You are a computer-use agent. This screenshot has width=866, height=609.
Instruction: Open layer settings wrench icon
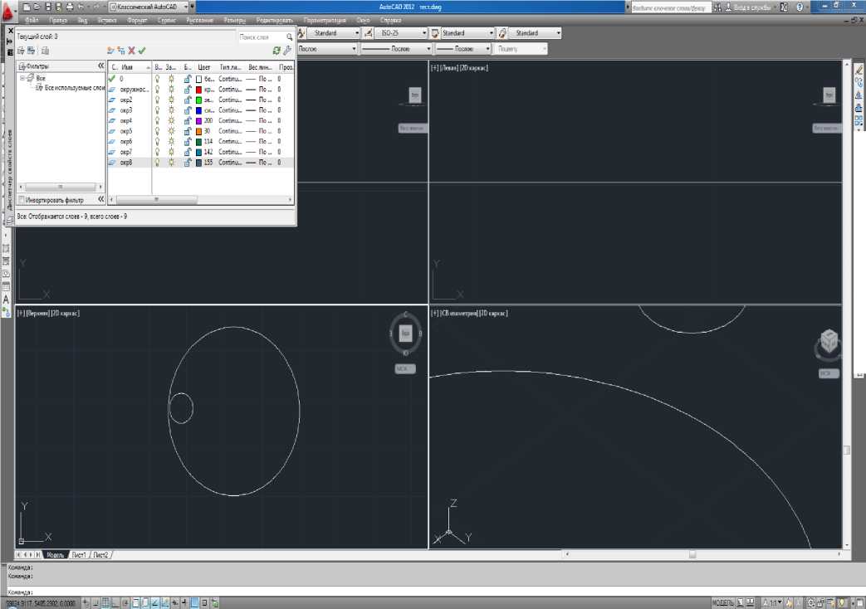click(x=287, y=51)
